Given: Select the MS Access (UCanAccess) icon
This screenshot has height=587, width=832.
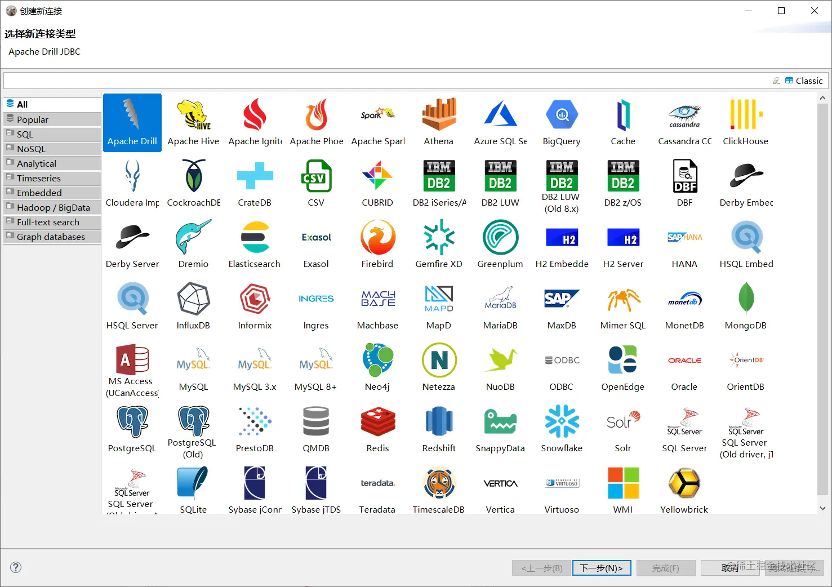Looking at the screenshot, I should pyautogui.click(x=132, y=360).
